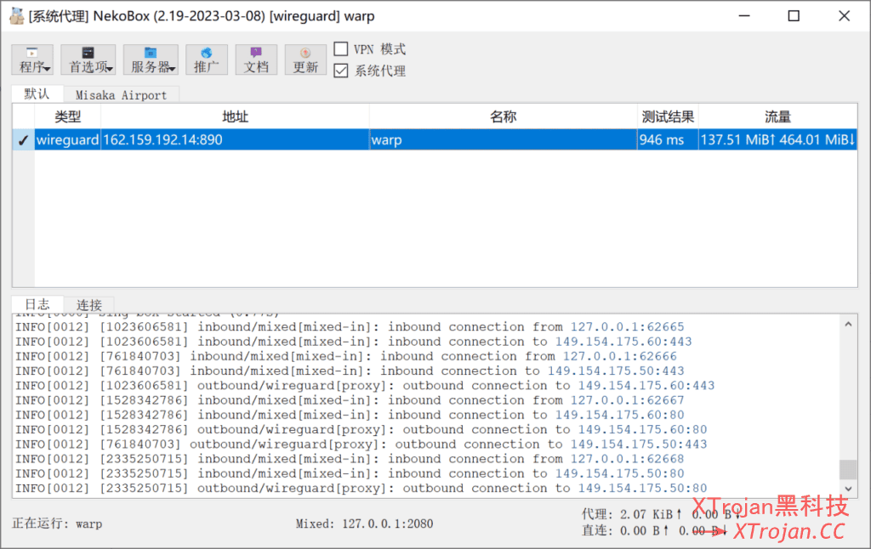This screenshot has height=549, width=871.
Task: Switch to the Misaka Airport tab
Action: [x=122, y=94]
